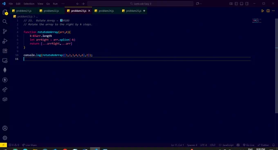
Task: Click the rotateAnArray function name on line 4
Action: [x=48, y=32]
